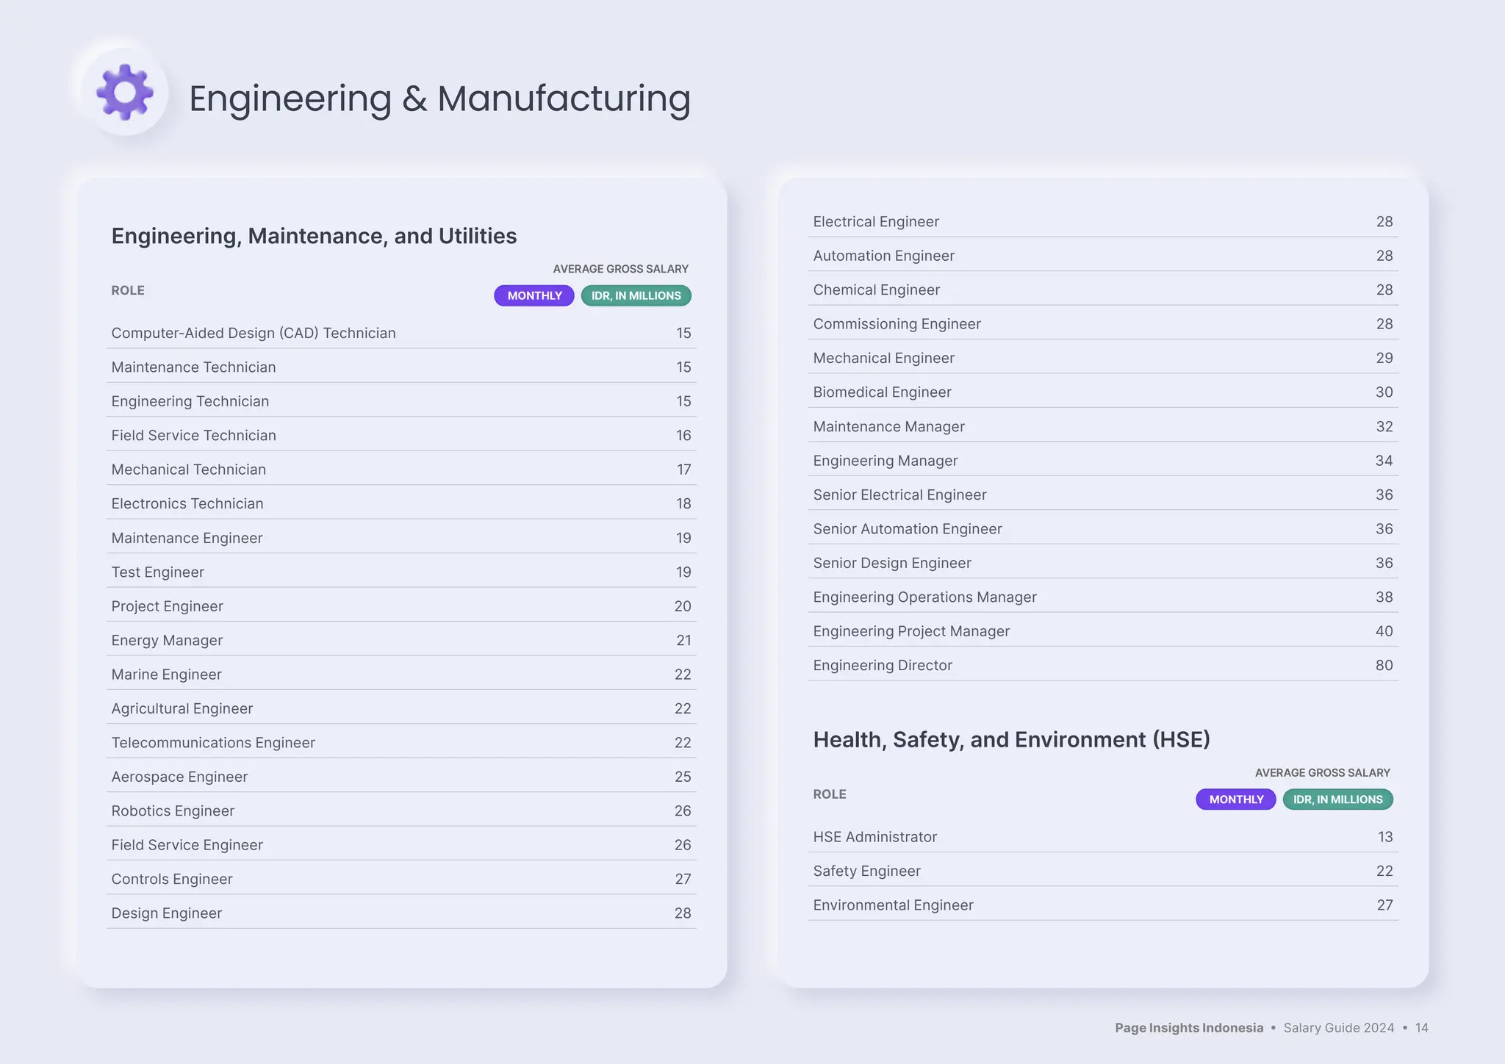Click the Mechanical Engineer salary value 29
Image resolution: width=1505 pixels, height=1064 pixels.
point(1384,359)
